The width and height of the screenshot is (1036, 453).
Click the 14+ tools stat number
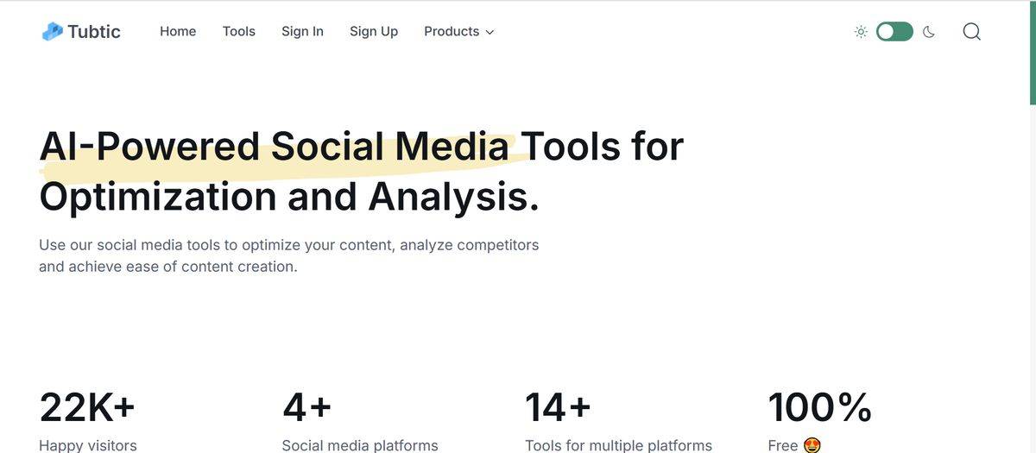pyautogui.click(x=558, y=407)
